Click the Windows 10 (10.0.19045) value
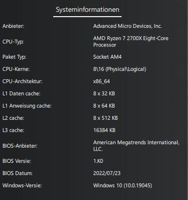The width and height of the screenshot is (188, 200). pyautogui.click(x=123, y=185)
